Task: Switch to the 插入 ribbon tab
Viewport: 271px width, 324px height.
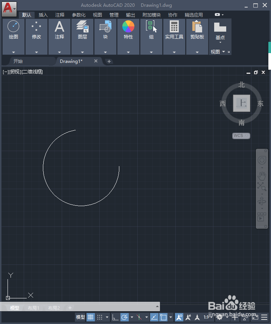Action: click(43, 15)
